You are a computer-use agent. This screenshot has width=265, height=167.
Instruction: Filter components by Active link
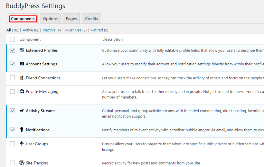coord(28,30)
